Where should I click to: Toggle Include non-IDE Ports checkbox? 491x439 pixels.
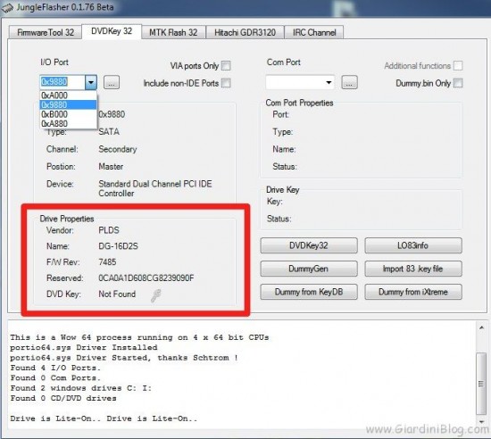pyautogui.click(x=226, y=83)
